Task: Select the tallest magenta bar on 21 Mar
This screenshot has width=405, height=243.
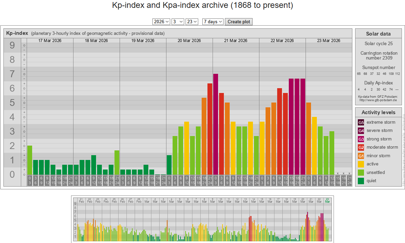Action: coord(216,124)
